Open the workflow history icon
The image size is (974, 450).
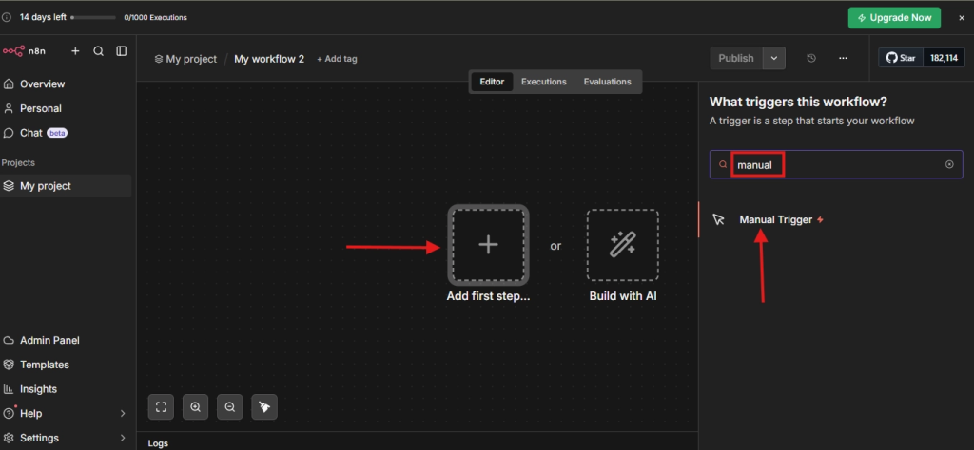point(811,59)
